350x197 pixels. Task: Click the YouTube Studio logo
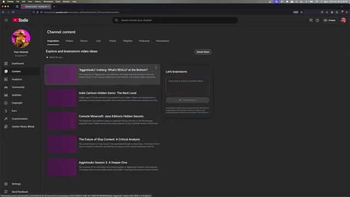[x=20, y=20]
